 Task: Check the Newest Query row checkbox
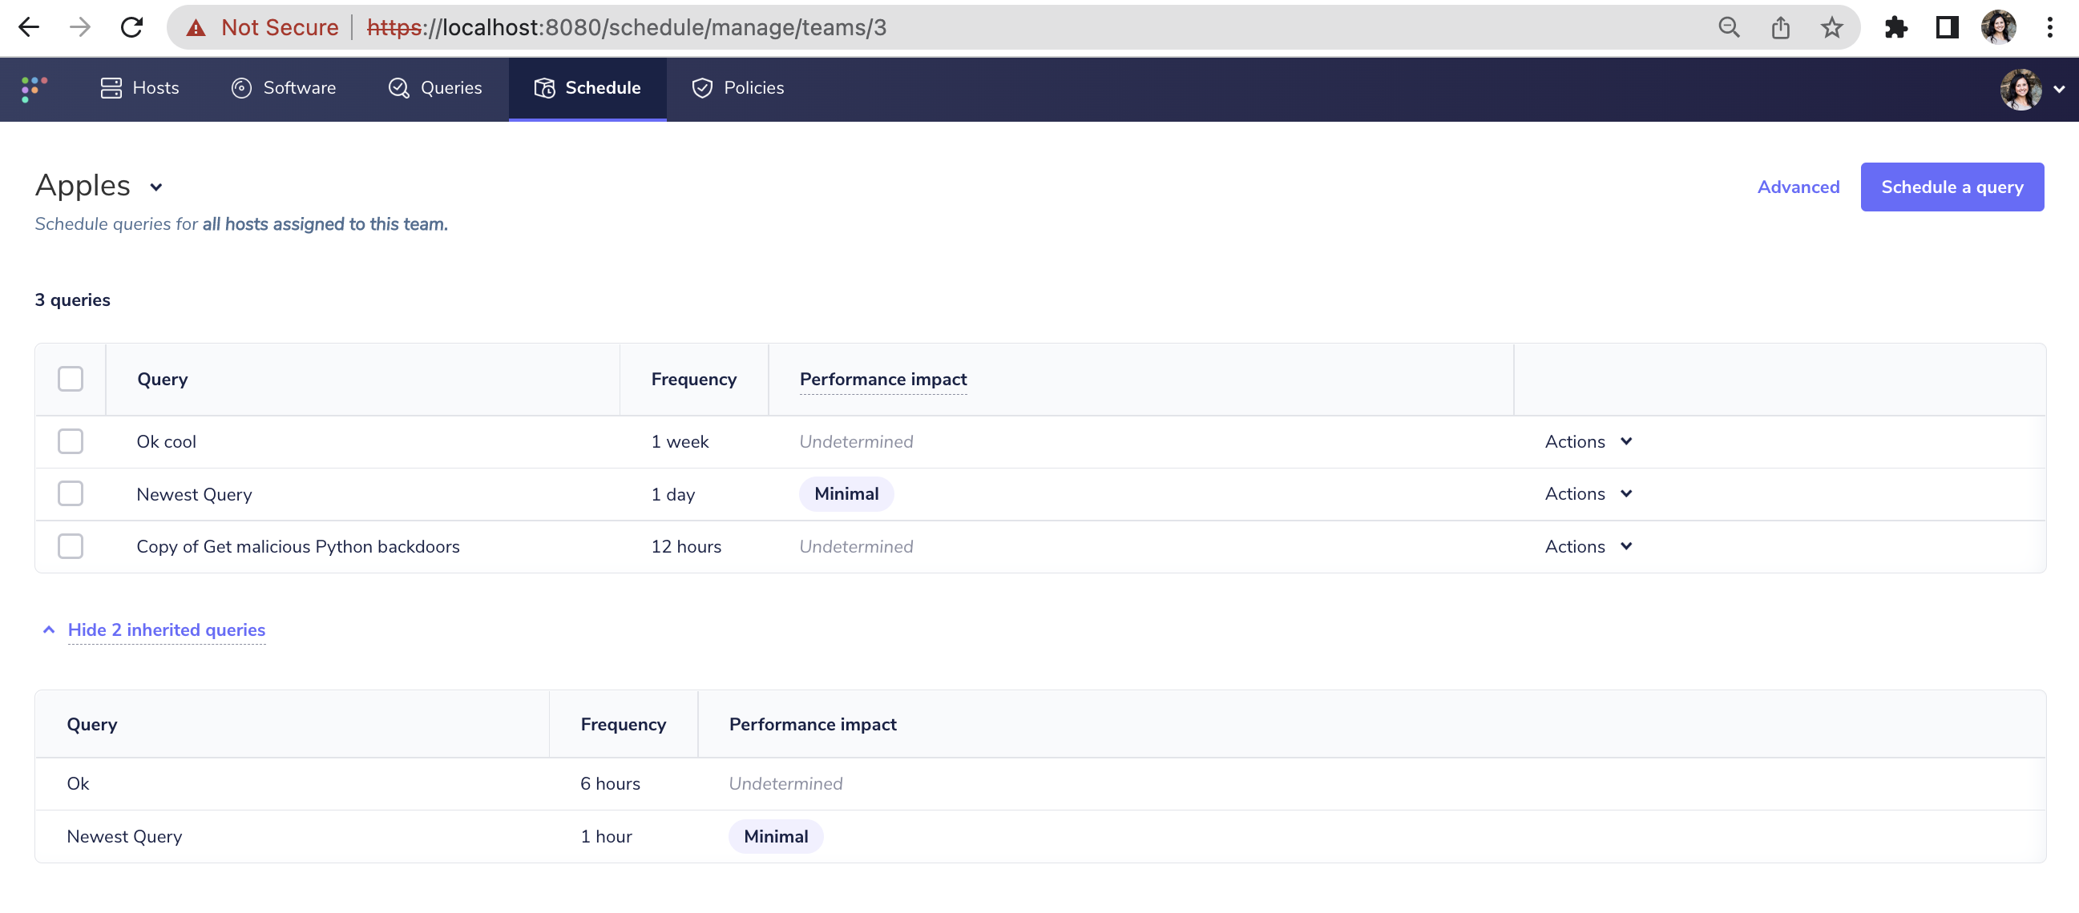point(71,493)
